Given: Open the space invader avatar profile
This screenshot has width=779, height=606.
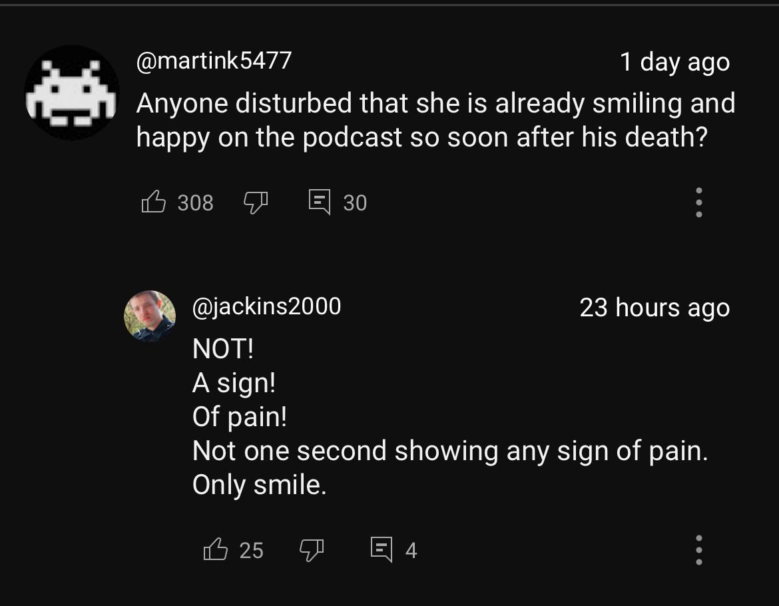Looking at the screenshot, I should (72, 93).
